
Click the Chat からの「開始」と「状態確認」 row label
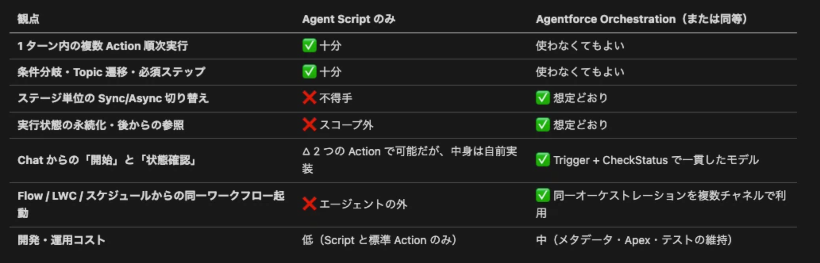106,160
